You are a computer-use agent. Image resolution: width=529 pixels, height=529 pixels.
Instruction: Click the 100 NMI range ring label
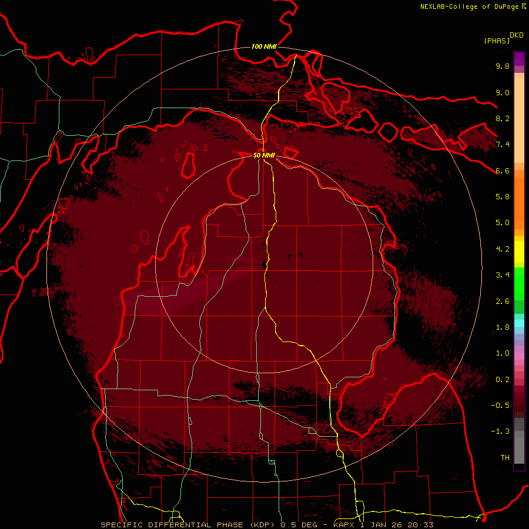coord(264,46)
